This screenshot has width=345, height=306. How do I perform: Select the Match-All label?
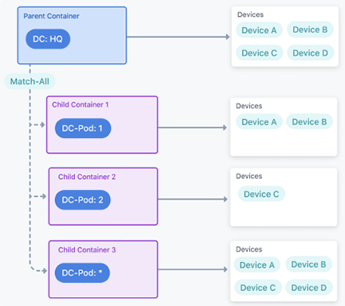(x=30, y=81)
